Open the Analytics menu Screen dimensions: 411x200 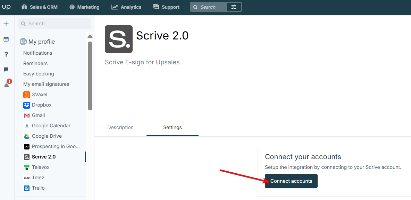coord(126,7)
